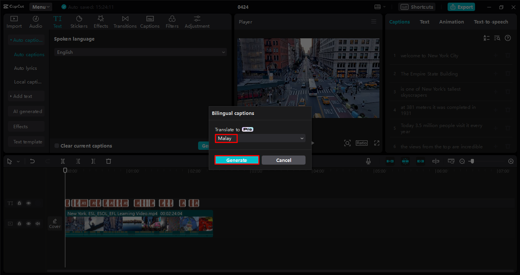Click Generate in Bilingual captions dialog
The height and width of the screenshot is (275, 520).
pos(237,160)
